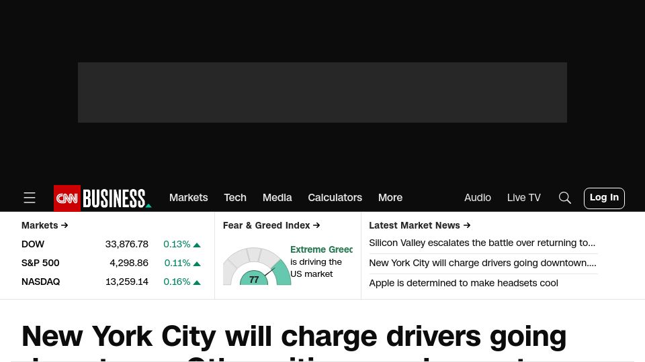Open the Markets section header link
This screenshot has width=645, height=362.
click(45, 225)
